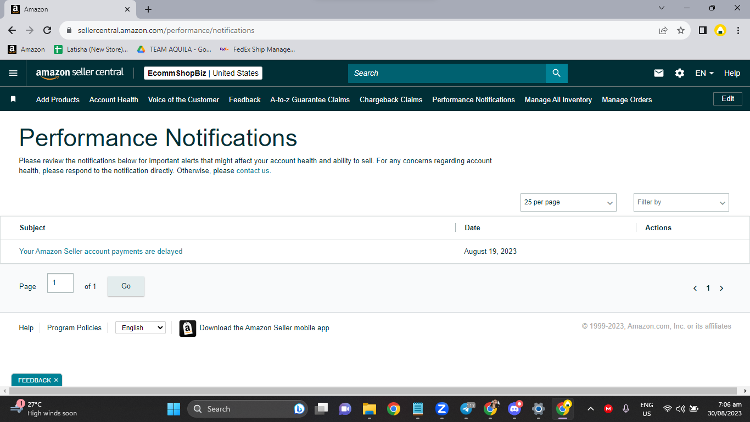The height and width of the screenshot is (422, 750).
Task: Open Program Policies footer link
Action: tap(74, 327)
